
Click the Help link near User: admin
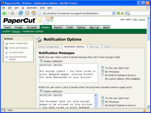pos(135,19)
